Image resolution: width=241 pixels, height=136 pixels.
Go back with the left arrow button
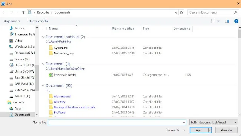click(4, 12)
